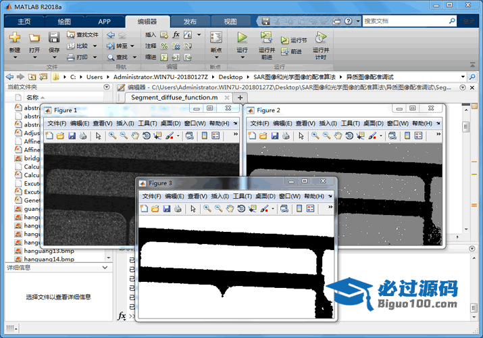The image size is (483, 338).
Task: Click Zoom Out icon in Figure 2
Action: tap(326, 136)
